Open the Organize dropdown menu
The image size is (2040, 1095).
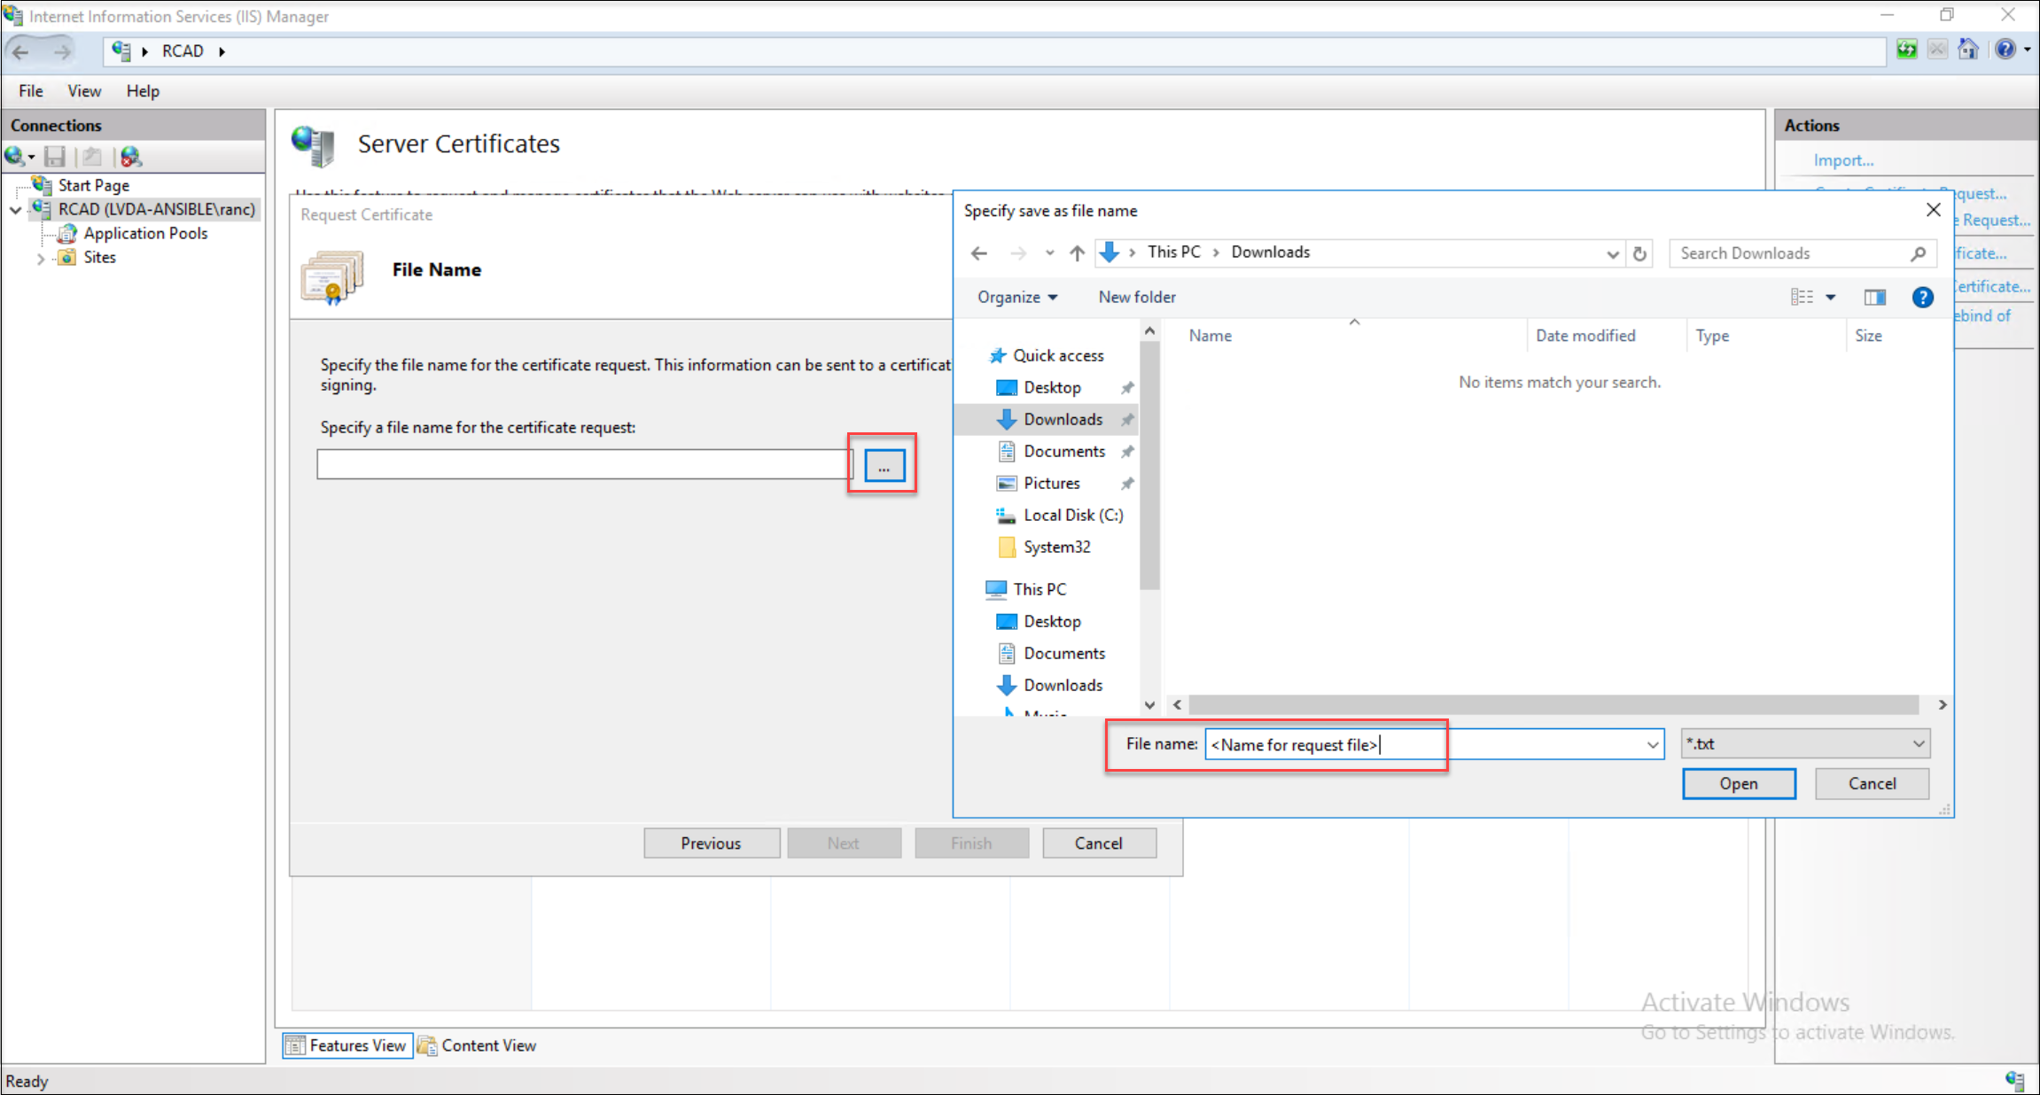click(x=1016, y=297)
